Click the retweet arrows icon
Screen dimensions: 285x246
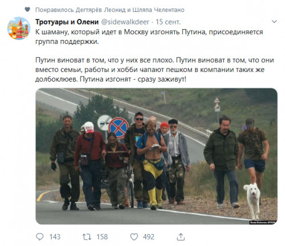87,237
